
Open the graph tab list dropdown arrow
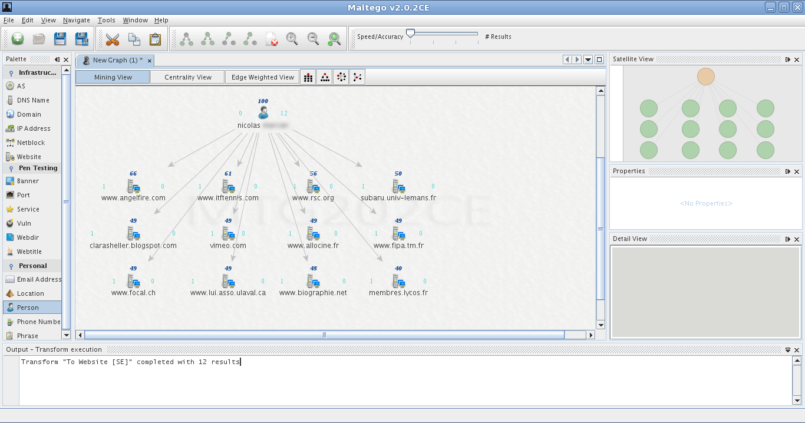click(588, 60)
